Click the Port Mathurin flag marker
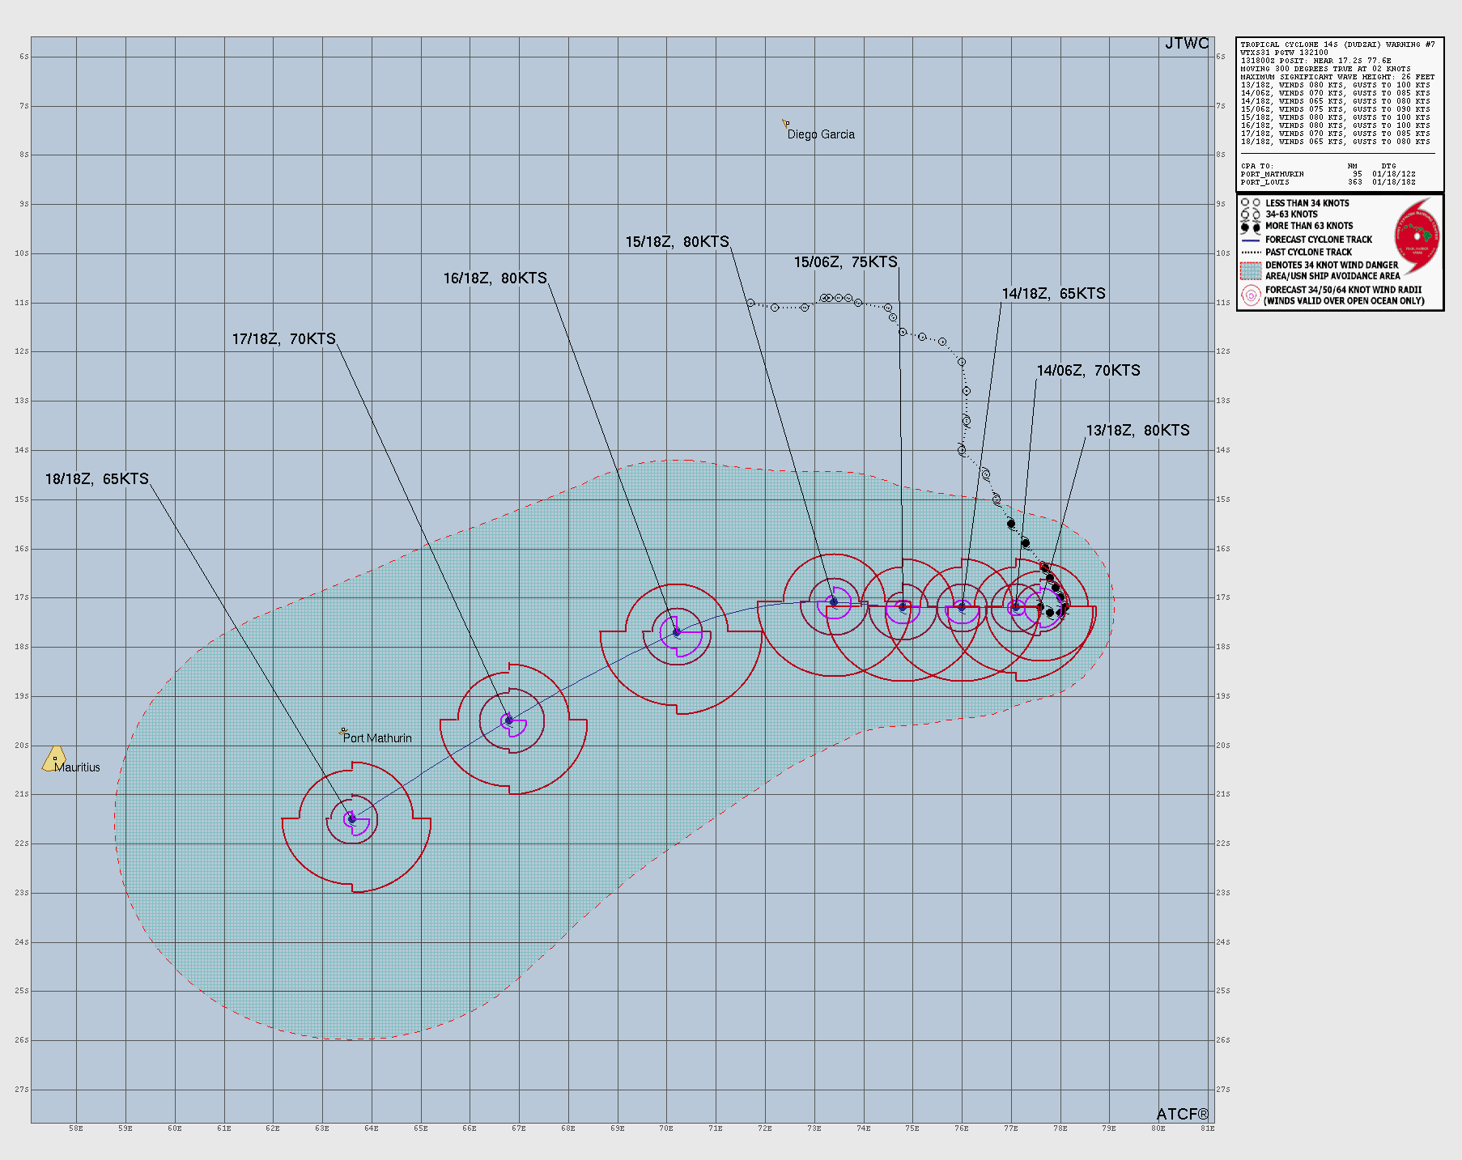1462x1160 pixels. (x=342, y=730)
